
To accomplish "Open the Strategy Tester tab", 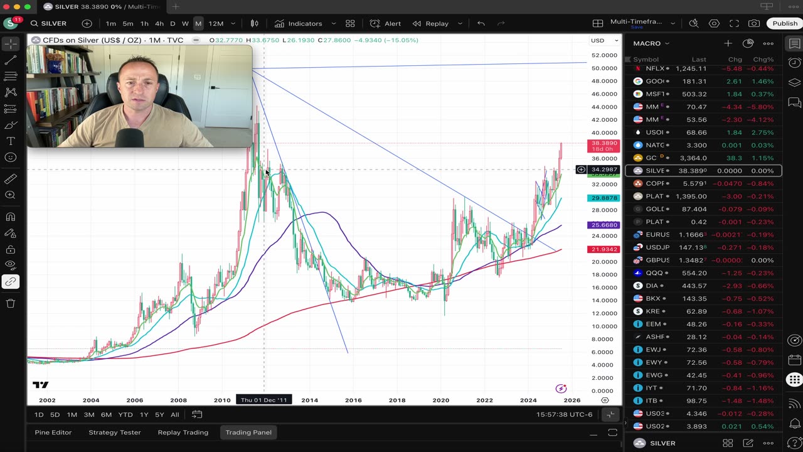I will (115, 433).
